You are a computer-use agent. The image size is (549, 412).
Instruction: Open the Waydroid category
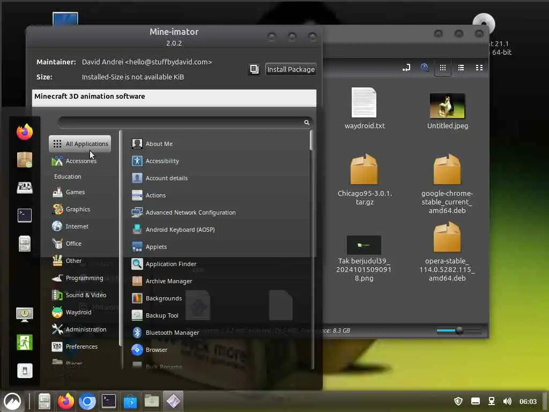[x=80, y=312]
